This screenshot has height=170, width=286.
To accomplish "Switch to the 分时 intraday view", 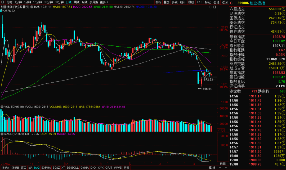I will point(9,2).
